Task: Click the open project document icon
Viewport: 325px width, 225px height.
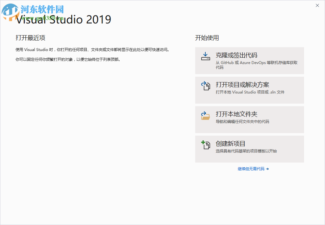Action: tap(205, 86)
